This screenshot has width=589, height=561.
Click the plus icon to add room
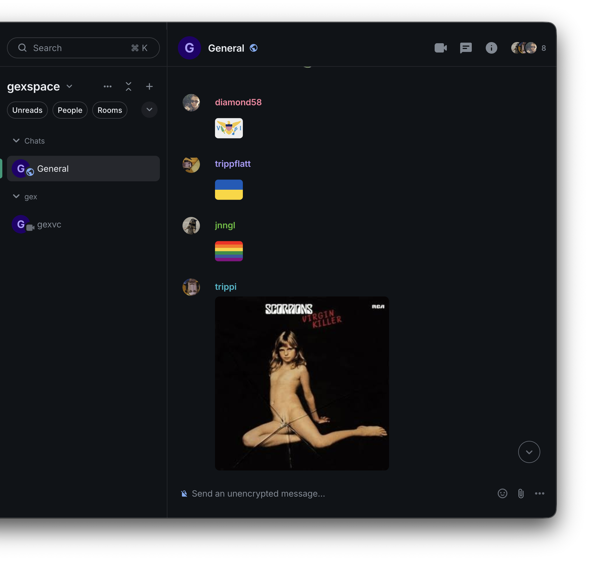(x=149, y=86)
